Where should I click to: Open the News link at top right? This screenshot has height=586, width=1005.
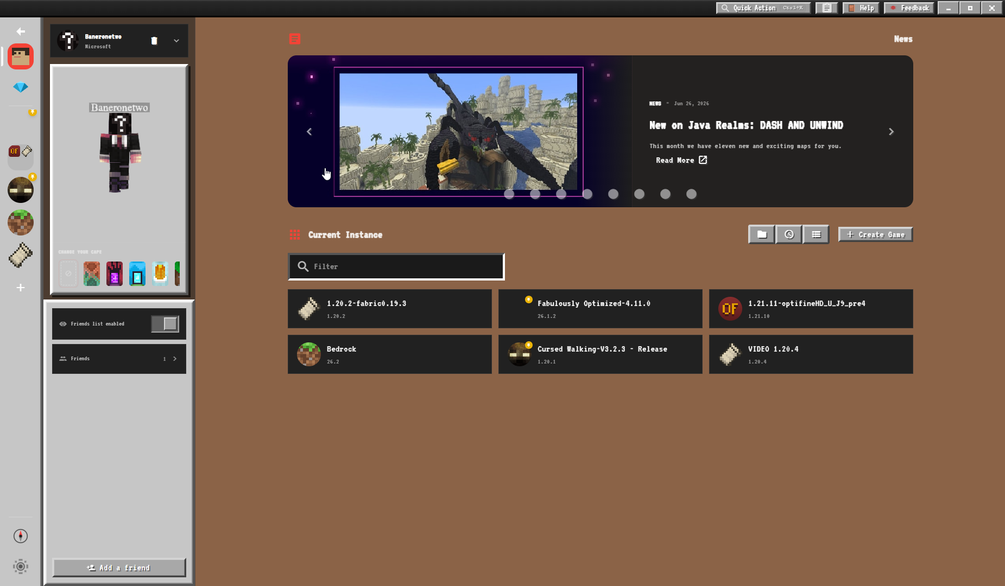903,39
